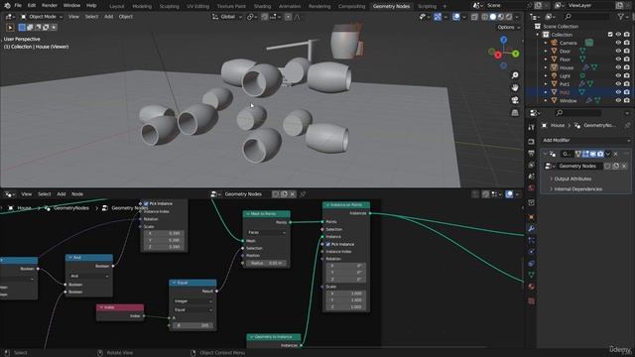The image size is (635, 357).
Task: Select solid viewport shading
Action: coord(493,17)
